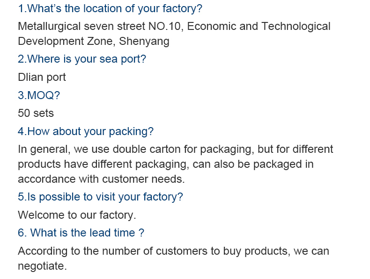
Task: Click the line starting 'In general, we use'
Action: pos(175,149)
